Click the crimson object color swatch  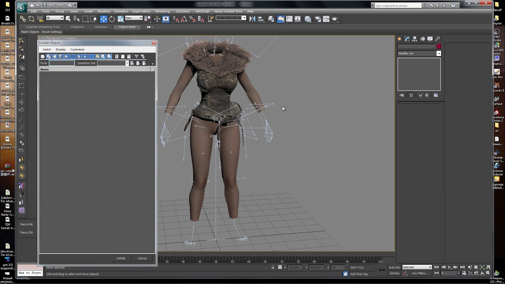click(x=439, y=47)
